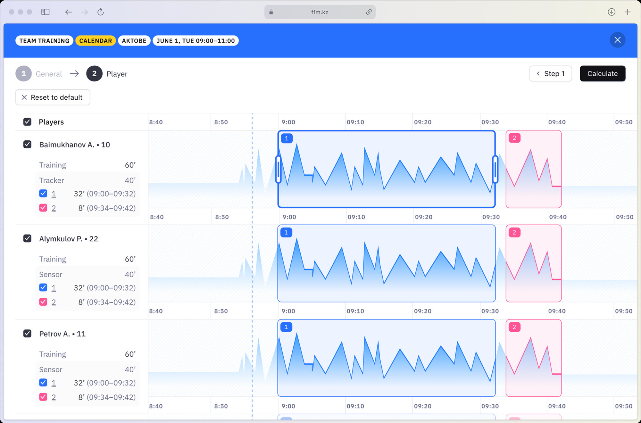The width and height of the screenshot is (641, 423).
Task: Select Petrov pink segment 2 badge
Action: (x=514, y=327)
